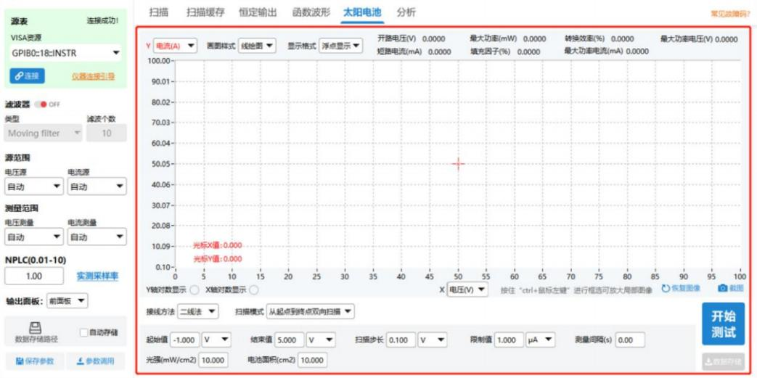
Task: Open the 结束值 unit V dropdown
Action: pyautogui.click(x=321, y=340)
